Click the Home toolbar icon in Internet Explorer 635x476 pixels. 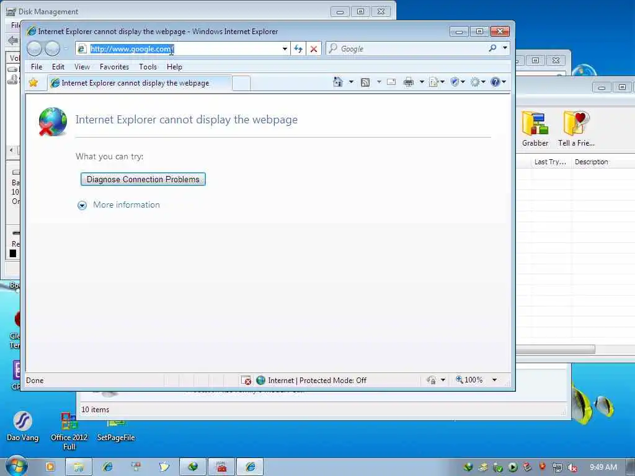338,82
